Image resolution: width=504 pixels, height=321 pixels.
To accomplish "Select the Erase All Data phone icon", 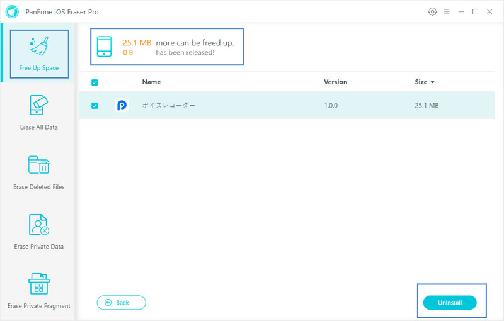I will (x=39, y=105).
